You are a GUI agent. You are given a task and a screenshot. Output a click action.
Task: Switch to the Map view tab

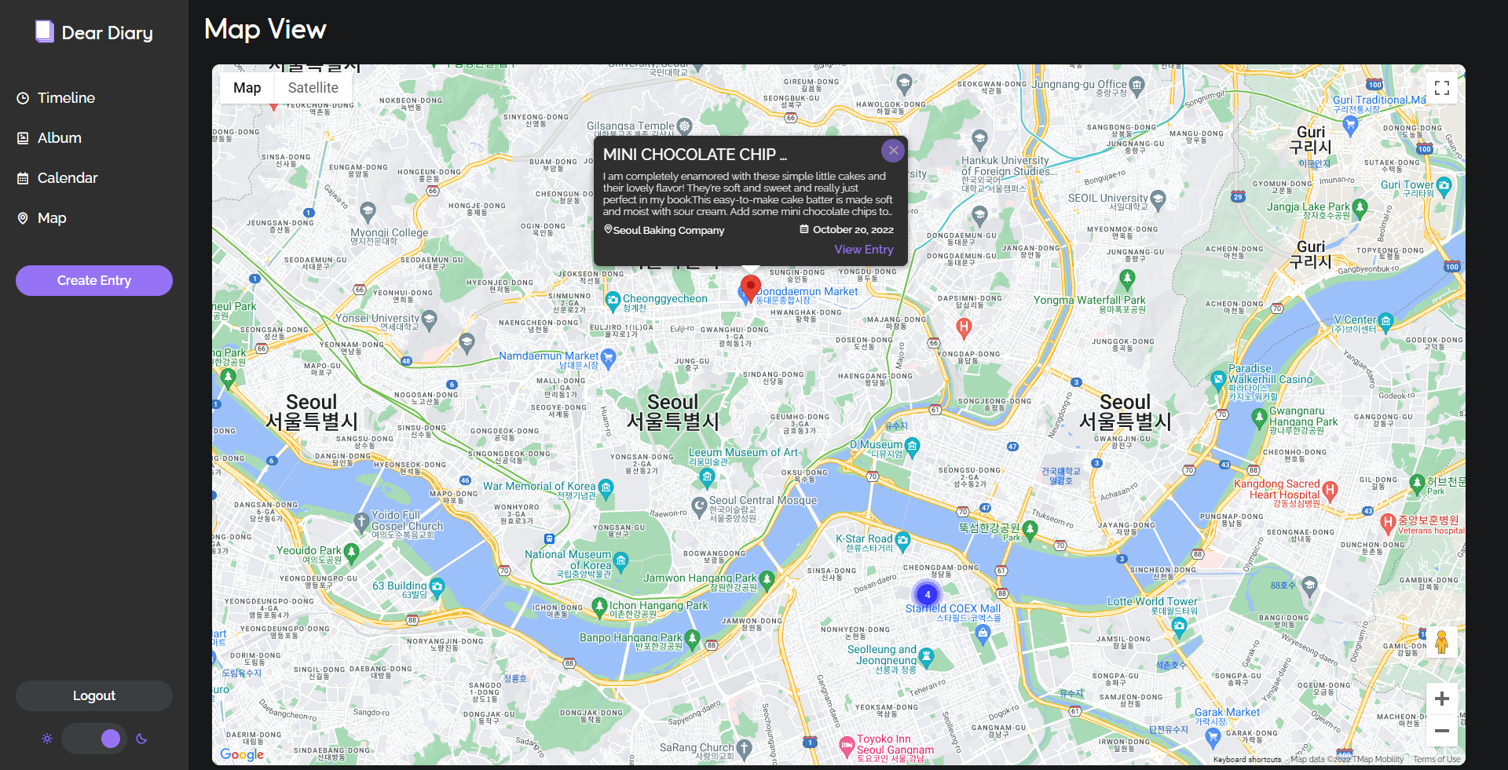click(247, 88)
